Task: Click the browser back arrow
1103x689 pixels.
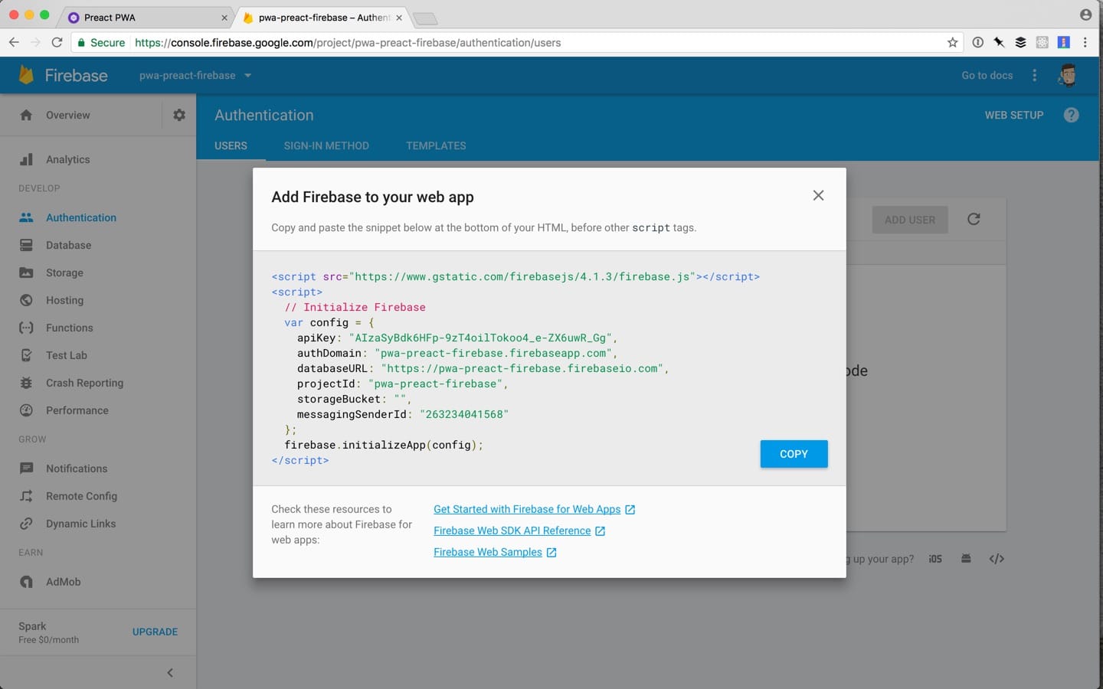Action: pos(14,42)
